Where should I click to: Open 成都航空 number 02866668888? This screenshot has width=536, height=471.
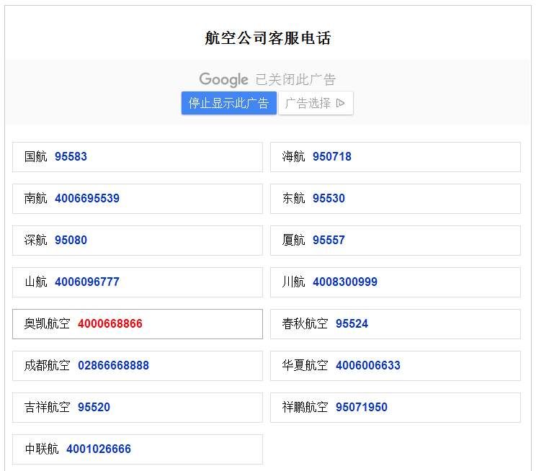(x=113, y=365)
